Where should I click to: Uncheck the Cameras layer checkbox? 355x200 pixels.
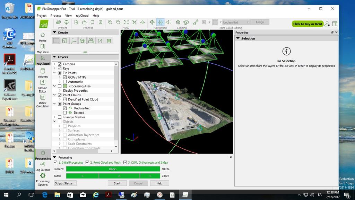pos(60,64)
